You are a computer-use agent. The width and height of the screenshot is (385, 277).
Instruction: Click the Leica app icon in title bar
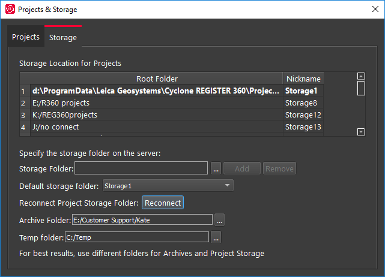(10, 10)
